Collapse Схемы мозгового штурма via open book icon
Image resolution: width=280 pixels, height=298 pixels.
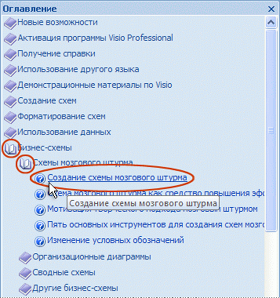click(x=26, y=164)
